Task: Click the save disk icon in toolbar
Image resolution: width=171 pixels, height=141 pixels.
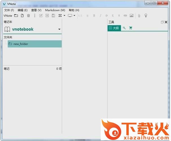Action: click(53, 16)
